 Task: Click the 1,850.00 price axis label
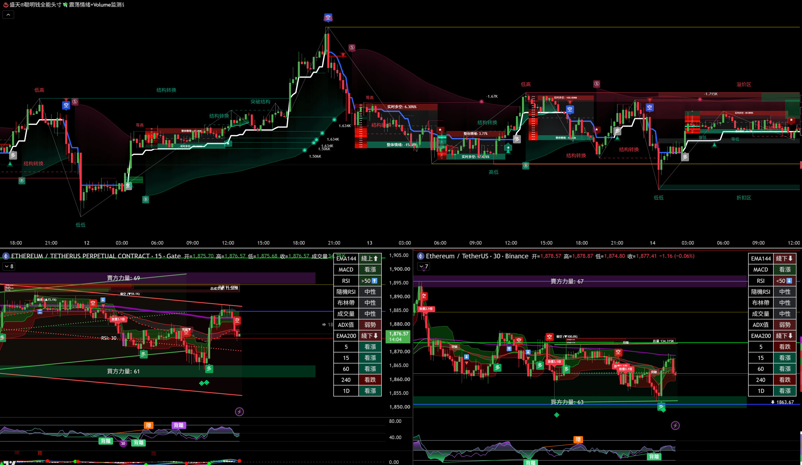point(400,407)
